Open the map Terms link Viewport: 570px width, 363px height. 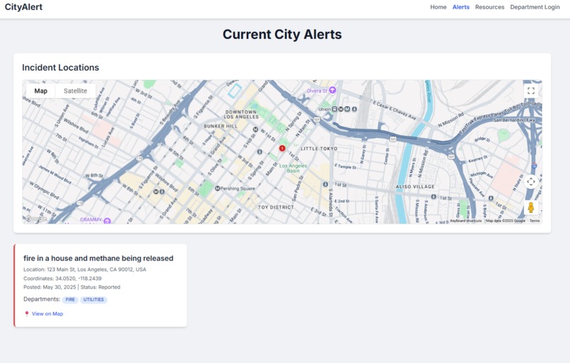pos(535,221)
